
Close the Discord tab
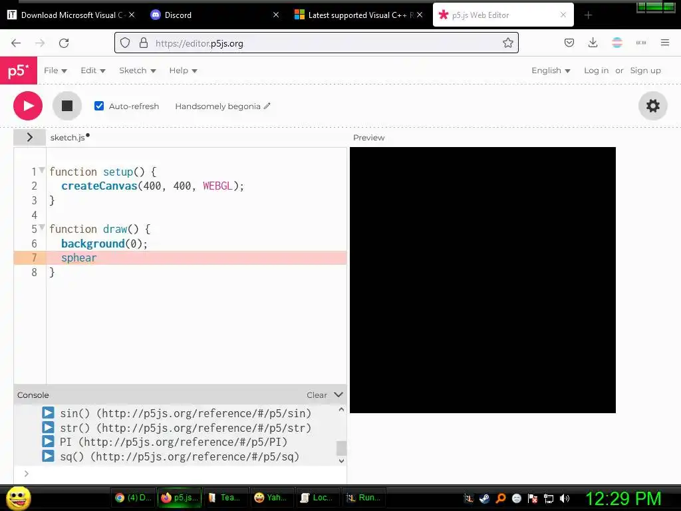276,15
